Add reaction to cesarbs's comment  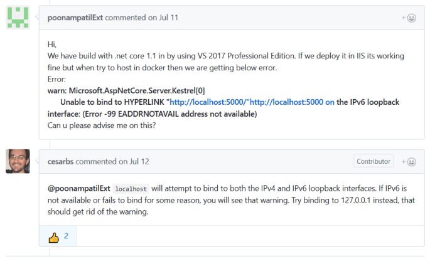[409, 162]
